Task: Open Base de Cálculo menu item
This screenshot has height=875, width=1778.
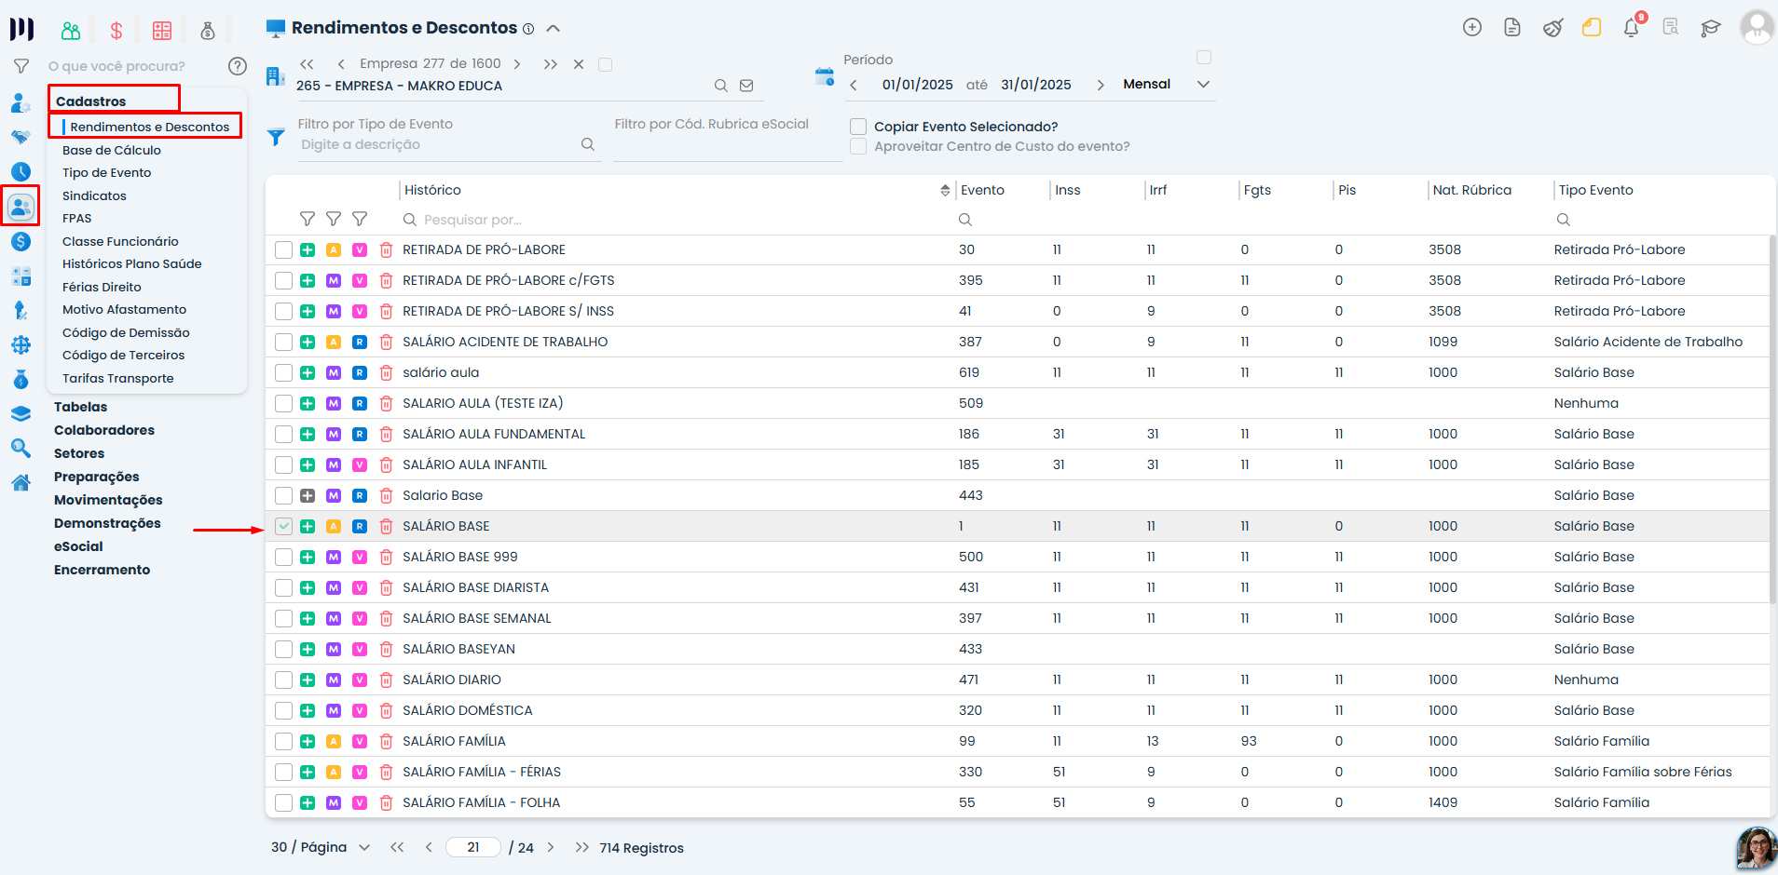Action: [112, 150]
